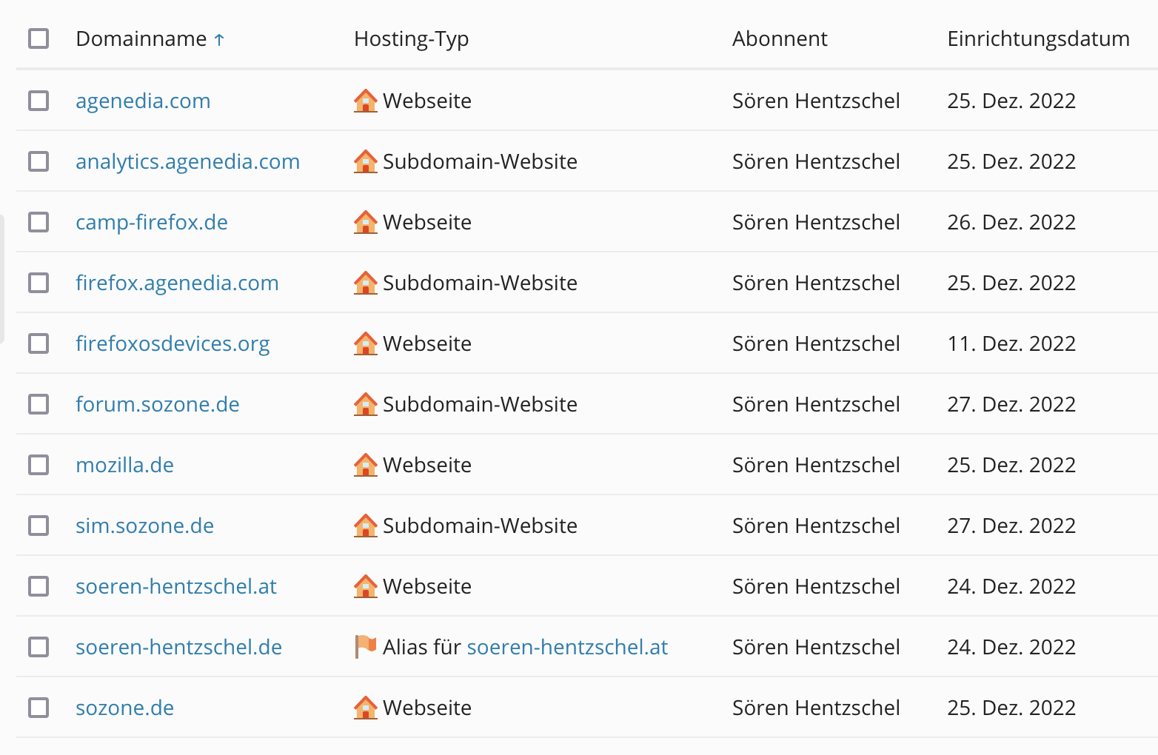Click the house icon for forum.sozone.de
Screen dimensions: 1158x755
tap(366, 404)
